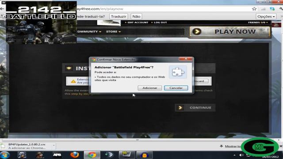Open the Windows Start menu
283x159 pixels.
5,155
